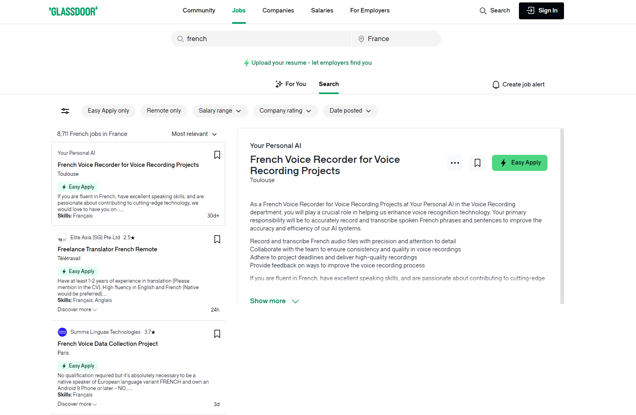Open the Jobs menu item
The image size is (636, 415).
click(239, 10)
